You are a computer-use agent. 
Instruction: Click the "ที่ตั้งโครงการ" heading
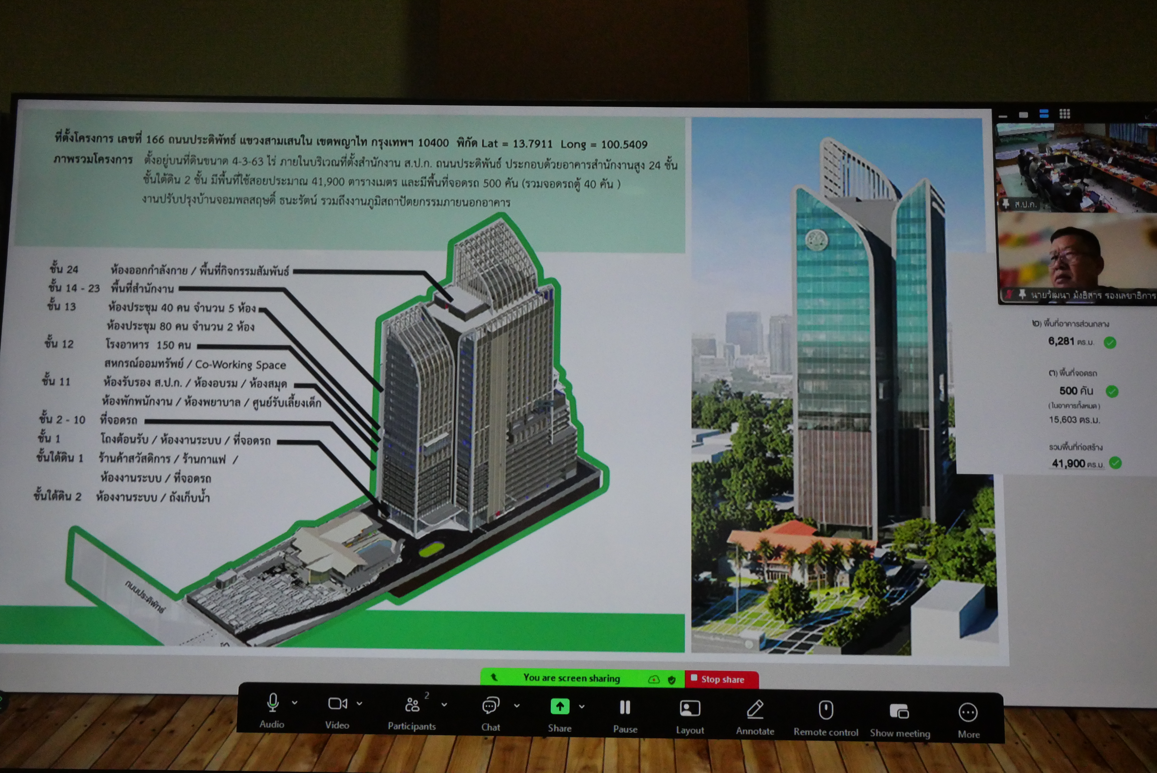[84, 137]
